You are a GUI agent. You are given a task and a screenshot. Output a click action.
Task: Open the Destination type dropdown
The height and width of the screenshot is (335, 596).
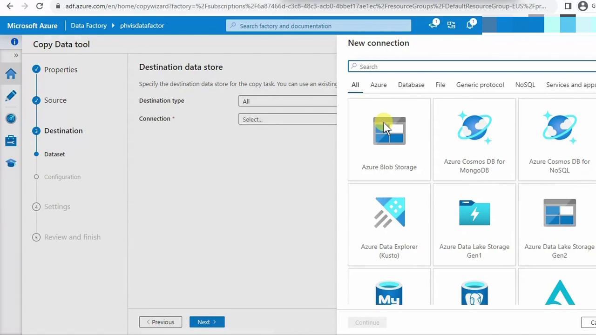coord(287,101)
